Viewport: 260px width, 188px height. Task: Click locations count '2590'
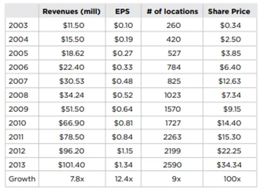point(172,165)
